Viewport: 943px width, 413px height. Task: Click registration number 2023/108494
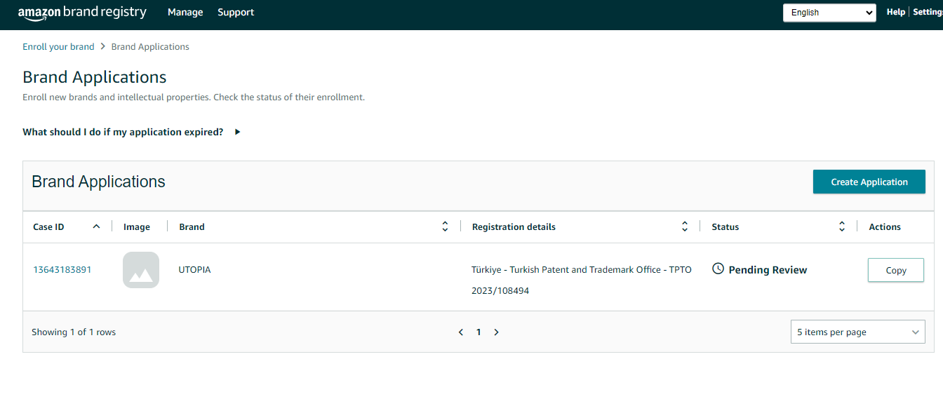click(x=500, y=290)
